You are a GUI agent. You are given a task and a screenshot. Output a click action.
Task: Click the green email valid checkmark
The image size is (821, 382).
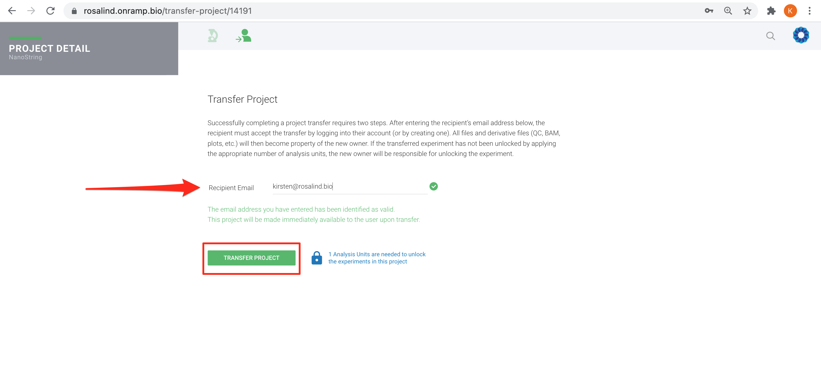(434, 187)
